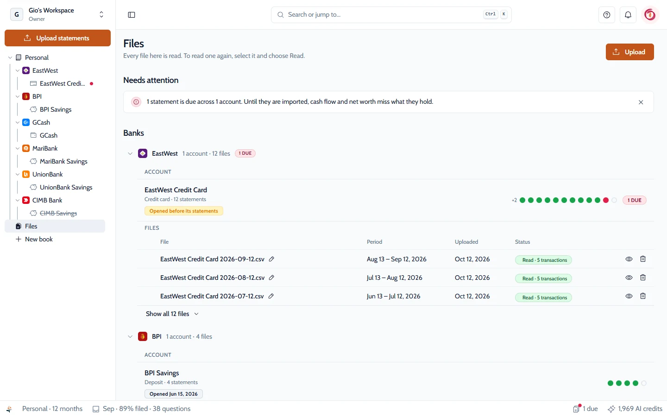Image resolution: width=667 pixels, height=417 pixels.
Task: Select Files in the sidebar
Action: click(x=55, y=226)
